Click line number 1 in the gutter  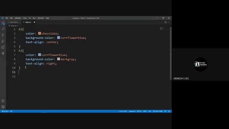(14, 29)
